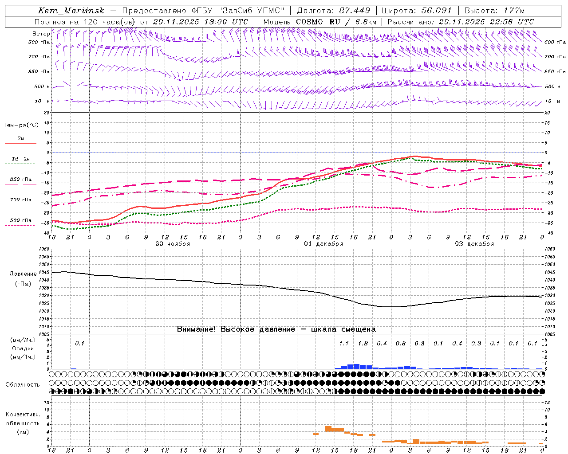This screenshot has width=568, height=454.
Task: Click the 1.8 precipitation total value
Action: coord(363,343)
